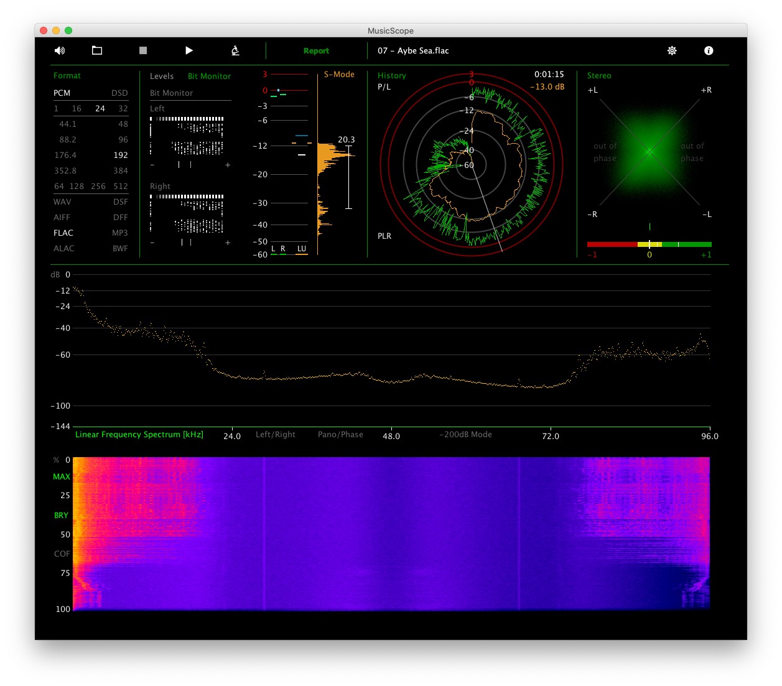Image resolution: width=782 pixels, height=686 pixels.
Task: Switch to the Bit Monitor tab
Action: tap(209, 76)
